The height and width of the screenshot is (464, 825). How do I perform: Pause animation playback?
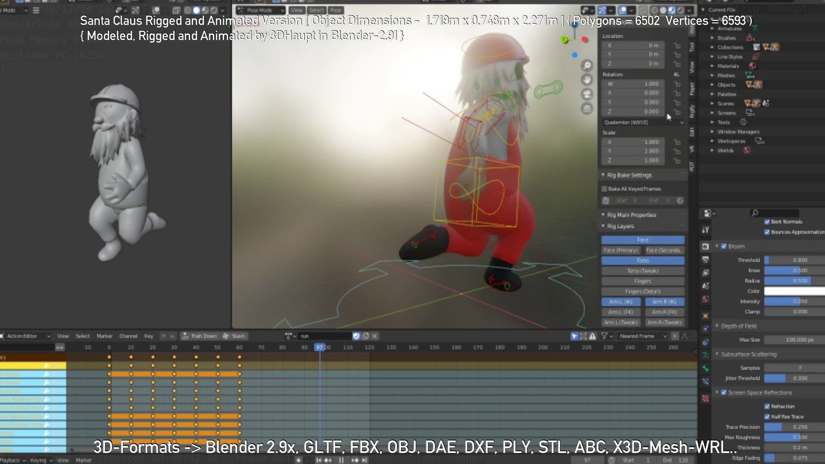pyautogui.click(x=341, y=460)
